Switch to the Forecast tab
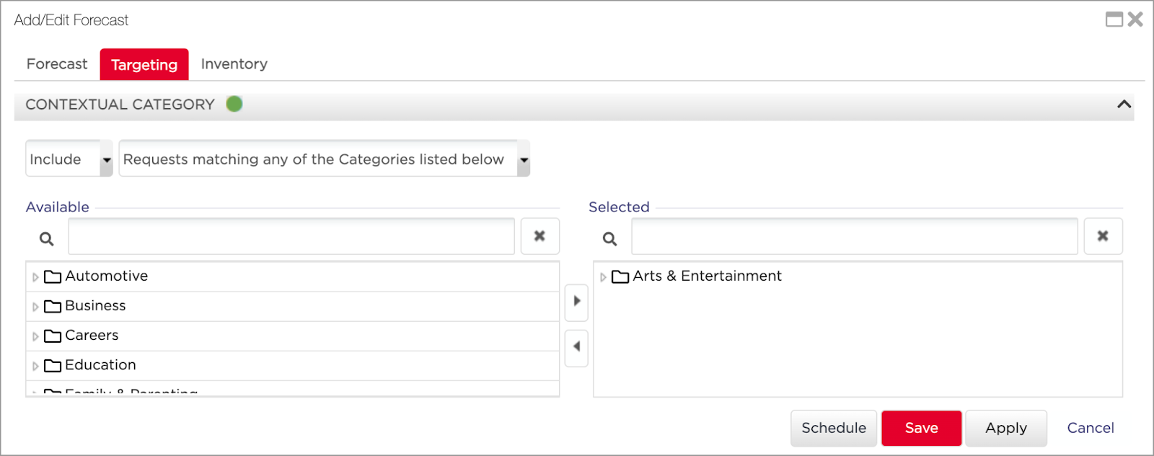Viewport: 1154px width, 456px height. 57,64
